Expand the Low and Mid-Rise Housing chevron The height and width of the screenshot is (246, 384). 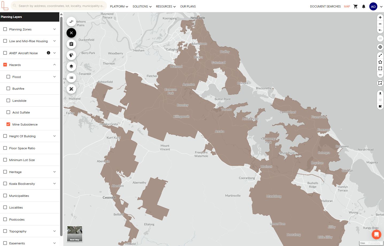click(55, 41)
